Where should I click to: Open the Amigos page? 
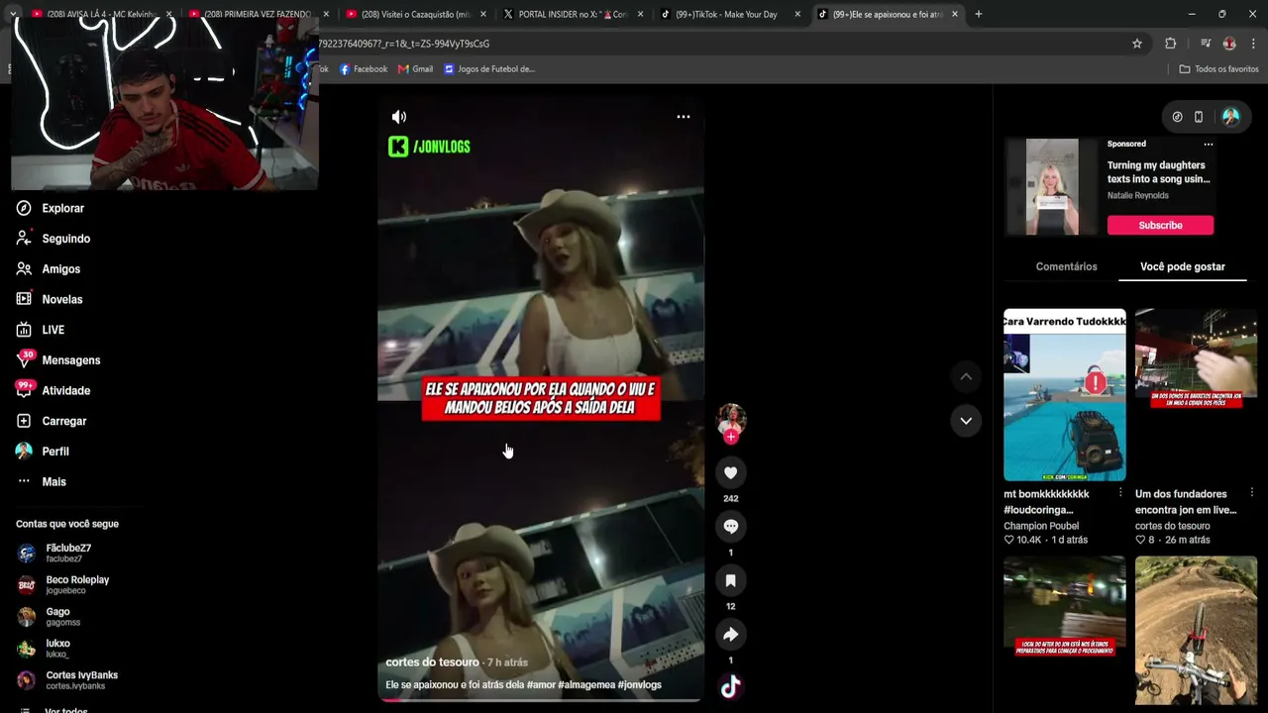point(49,269)
